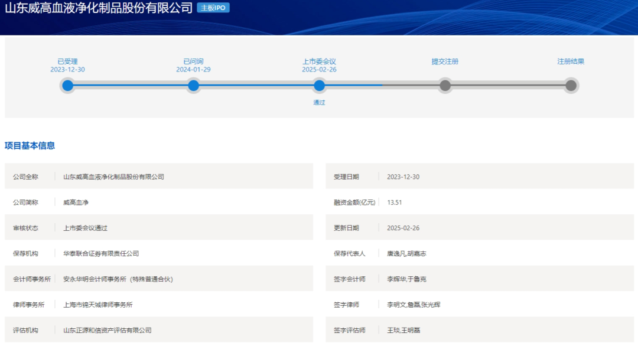Click the 公司简称 field label
638x346 pixels.
coord(25,203)
